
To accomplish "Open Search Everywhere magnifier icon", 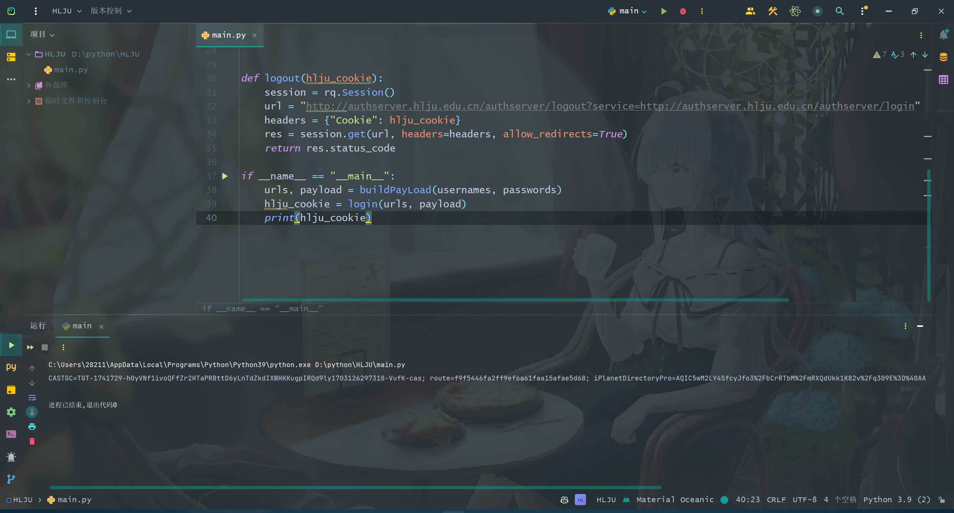I will 840,11.
